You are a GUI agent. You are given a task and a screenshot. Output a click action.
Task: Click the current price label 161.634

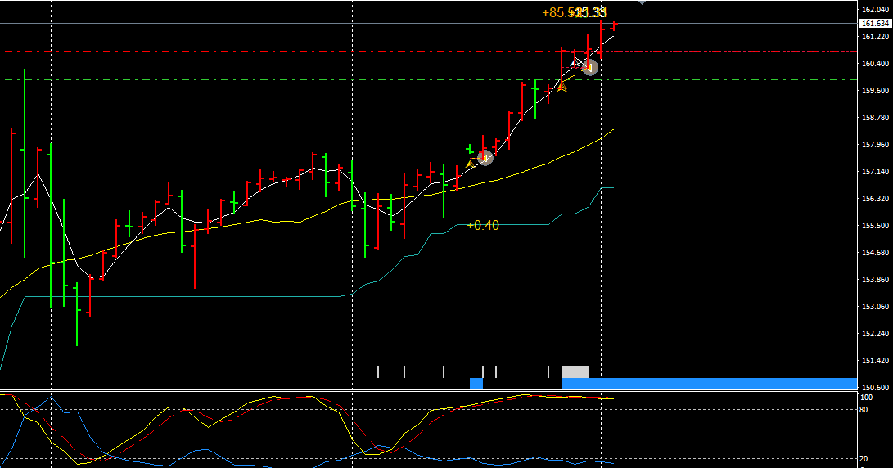pyautogui.click(x=875, y=24)
